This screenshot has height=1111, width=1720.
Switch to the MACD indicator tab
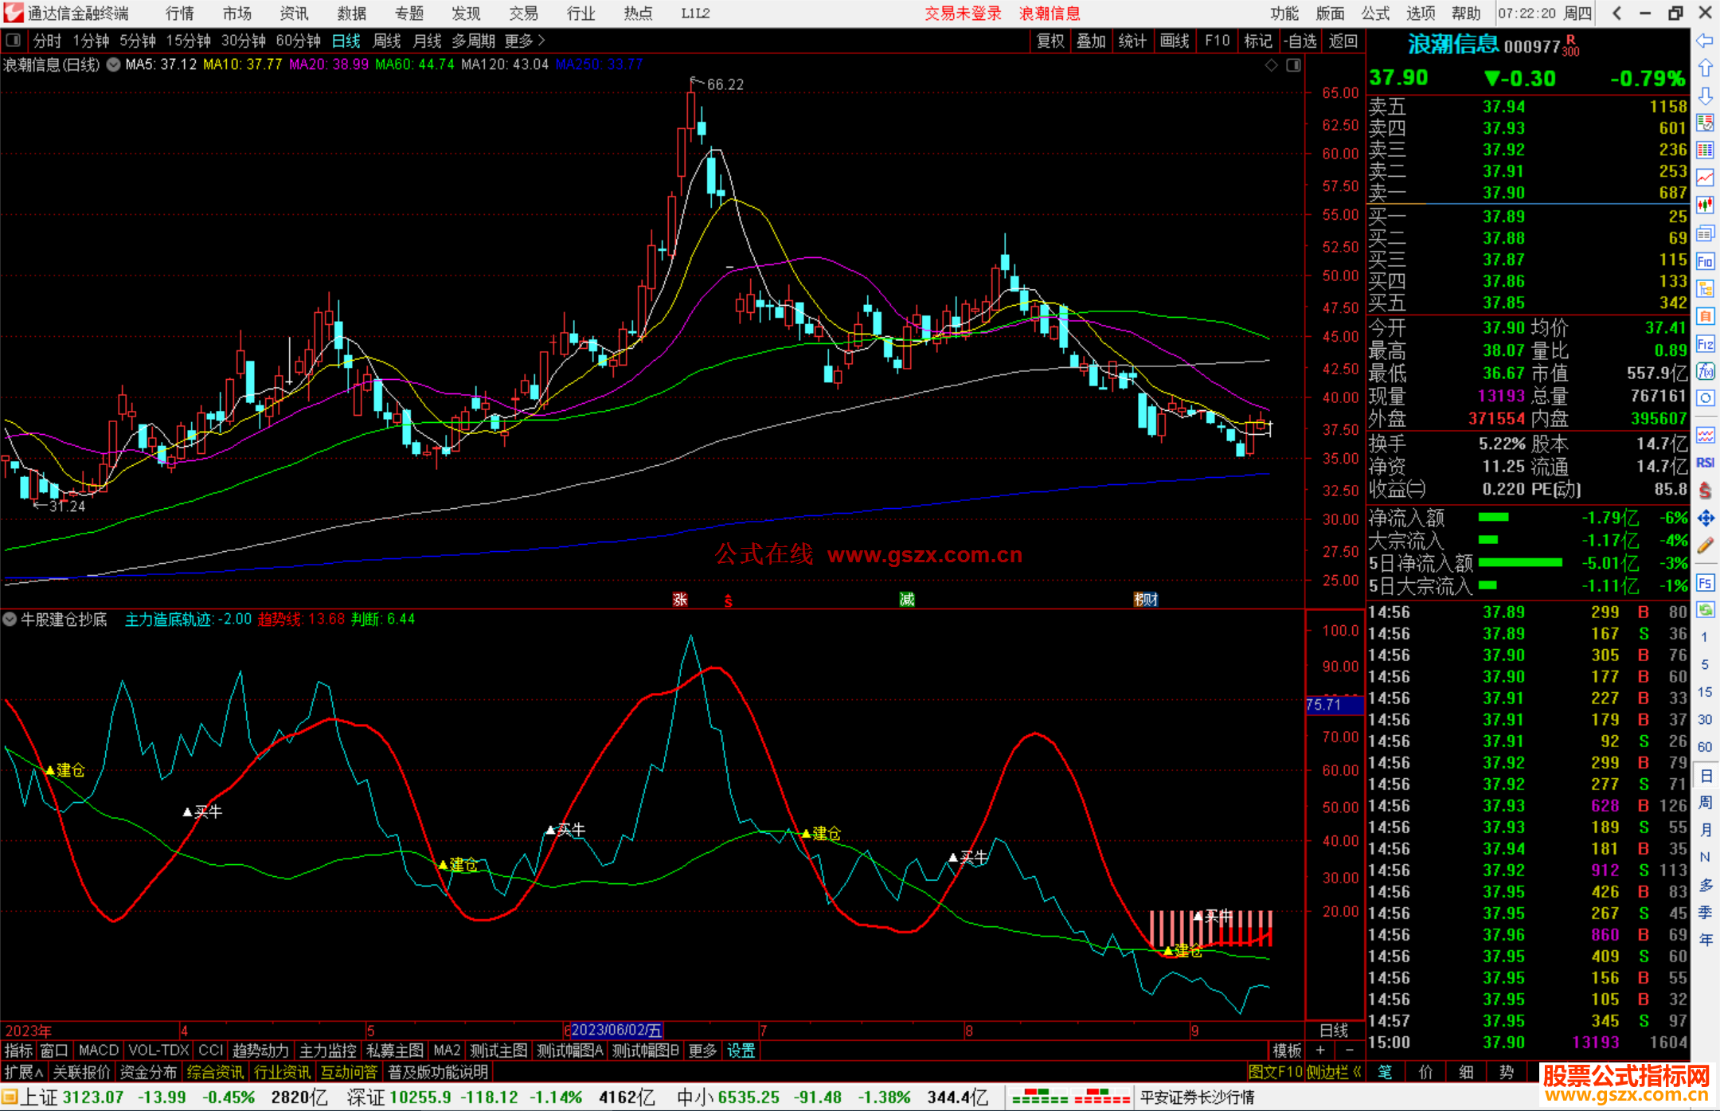click(98, 1050)
